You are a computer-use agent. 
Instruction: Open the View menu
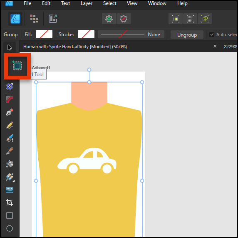132,3
